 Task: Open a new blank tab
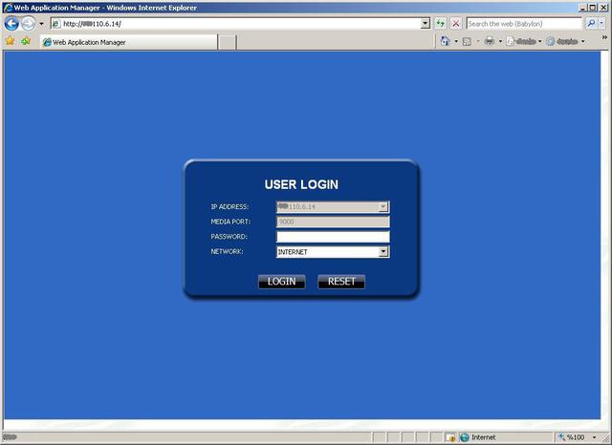click(x=227, y=42)
